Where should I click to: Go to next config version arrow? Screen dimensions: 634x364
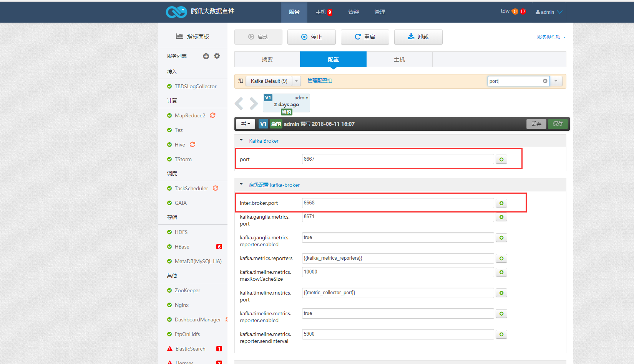254,104
